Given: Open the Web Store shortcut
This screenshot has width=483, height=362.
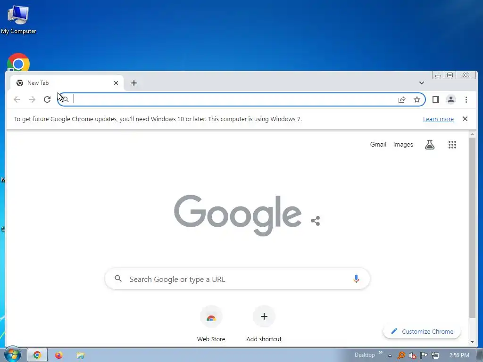Looking at the screenshot, I should (x=211, y=324).
